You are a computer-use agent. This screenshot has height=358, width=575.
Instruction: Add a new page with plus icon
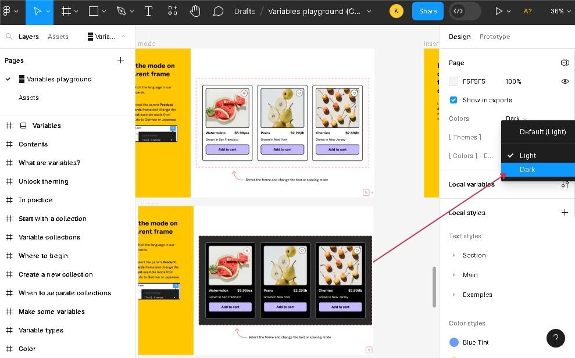point(120,60)
